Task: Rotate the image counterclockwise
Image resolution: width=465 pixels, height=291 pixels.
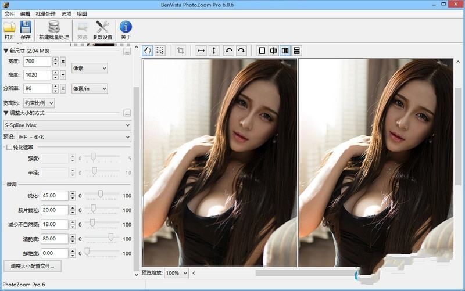Action: (x=228, y=51)
